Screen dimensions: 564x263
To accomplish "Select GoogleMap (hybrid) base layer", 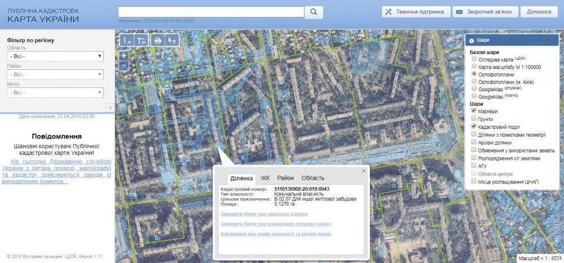I will (474, 96).
